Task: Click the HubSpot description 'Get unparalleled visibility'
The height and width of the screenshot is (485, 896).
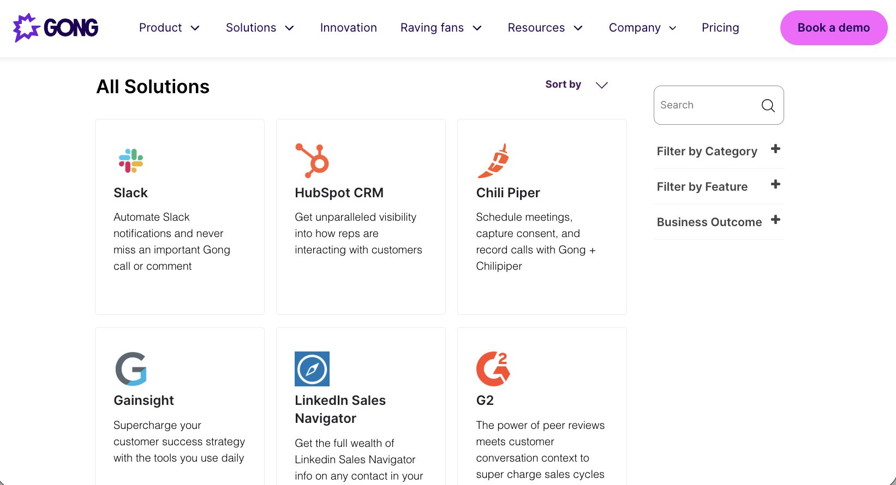Action: point(359,233)
